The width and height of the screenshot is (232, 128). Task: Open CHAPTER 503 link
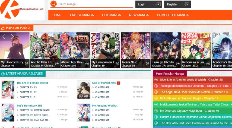coord(102,110)
